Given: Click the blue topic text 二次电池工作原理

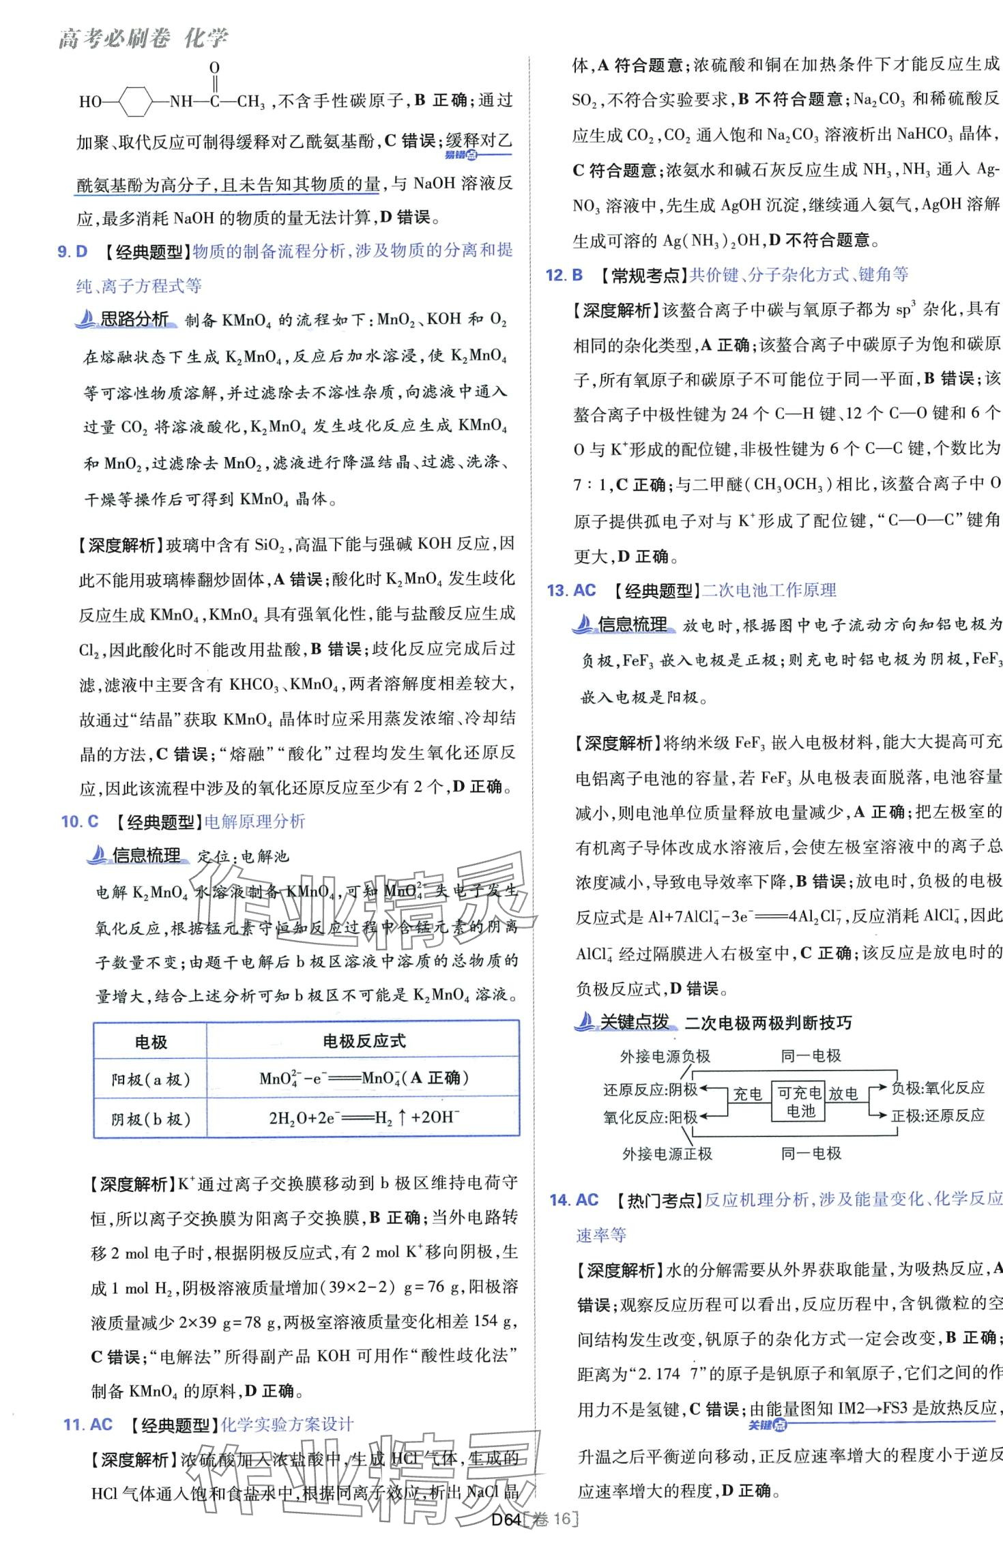Looking at the screenshot, I should tap(769, 590).
